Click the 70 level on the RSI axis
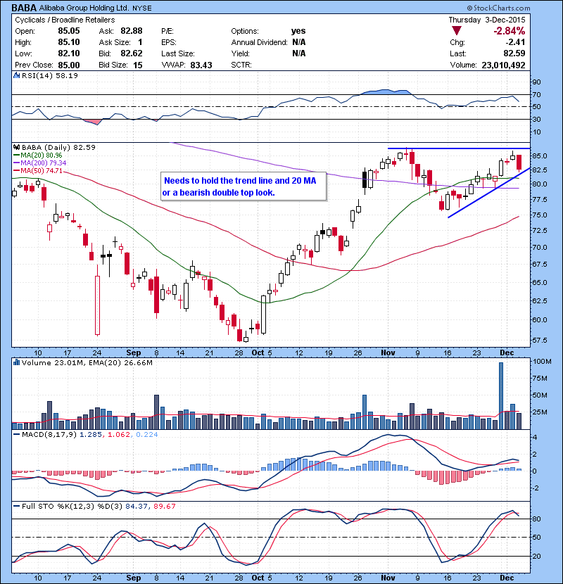 pyautogui.click(x=536, y=94)
